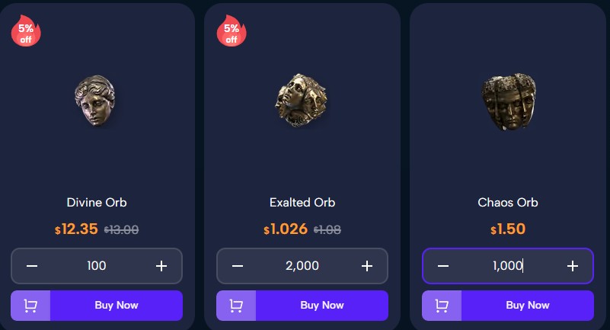Screen dimensions: 610x330
Task: Add Exalted Orb to cart
Action: 236,306
